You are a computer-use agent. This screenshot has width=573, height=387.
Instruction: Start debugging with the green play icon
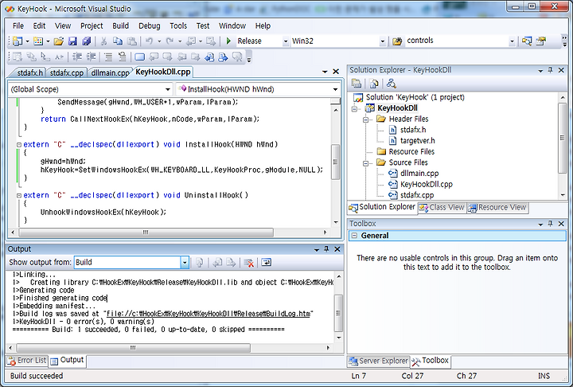(x=228, y=41)
